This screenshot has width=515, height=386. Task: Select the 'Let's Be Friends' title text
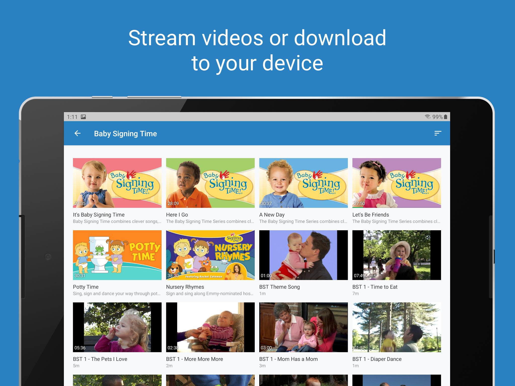click(370, 215)
